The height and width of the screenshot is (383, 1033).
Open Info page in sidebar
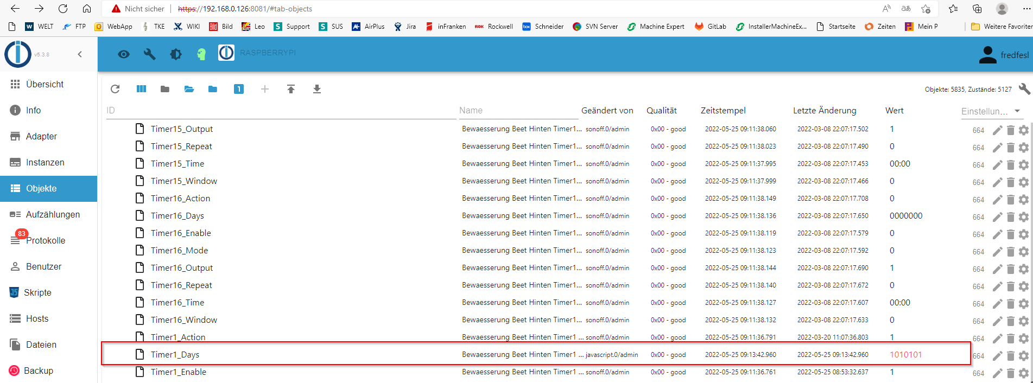coord(49,110)
